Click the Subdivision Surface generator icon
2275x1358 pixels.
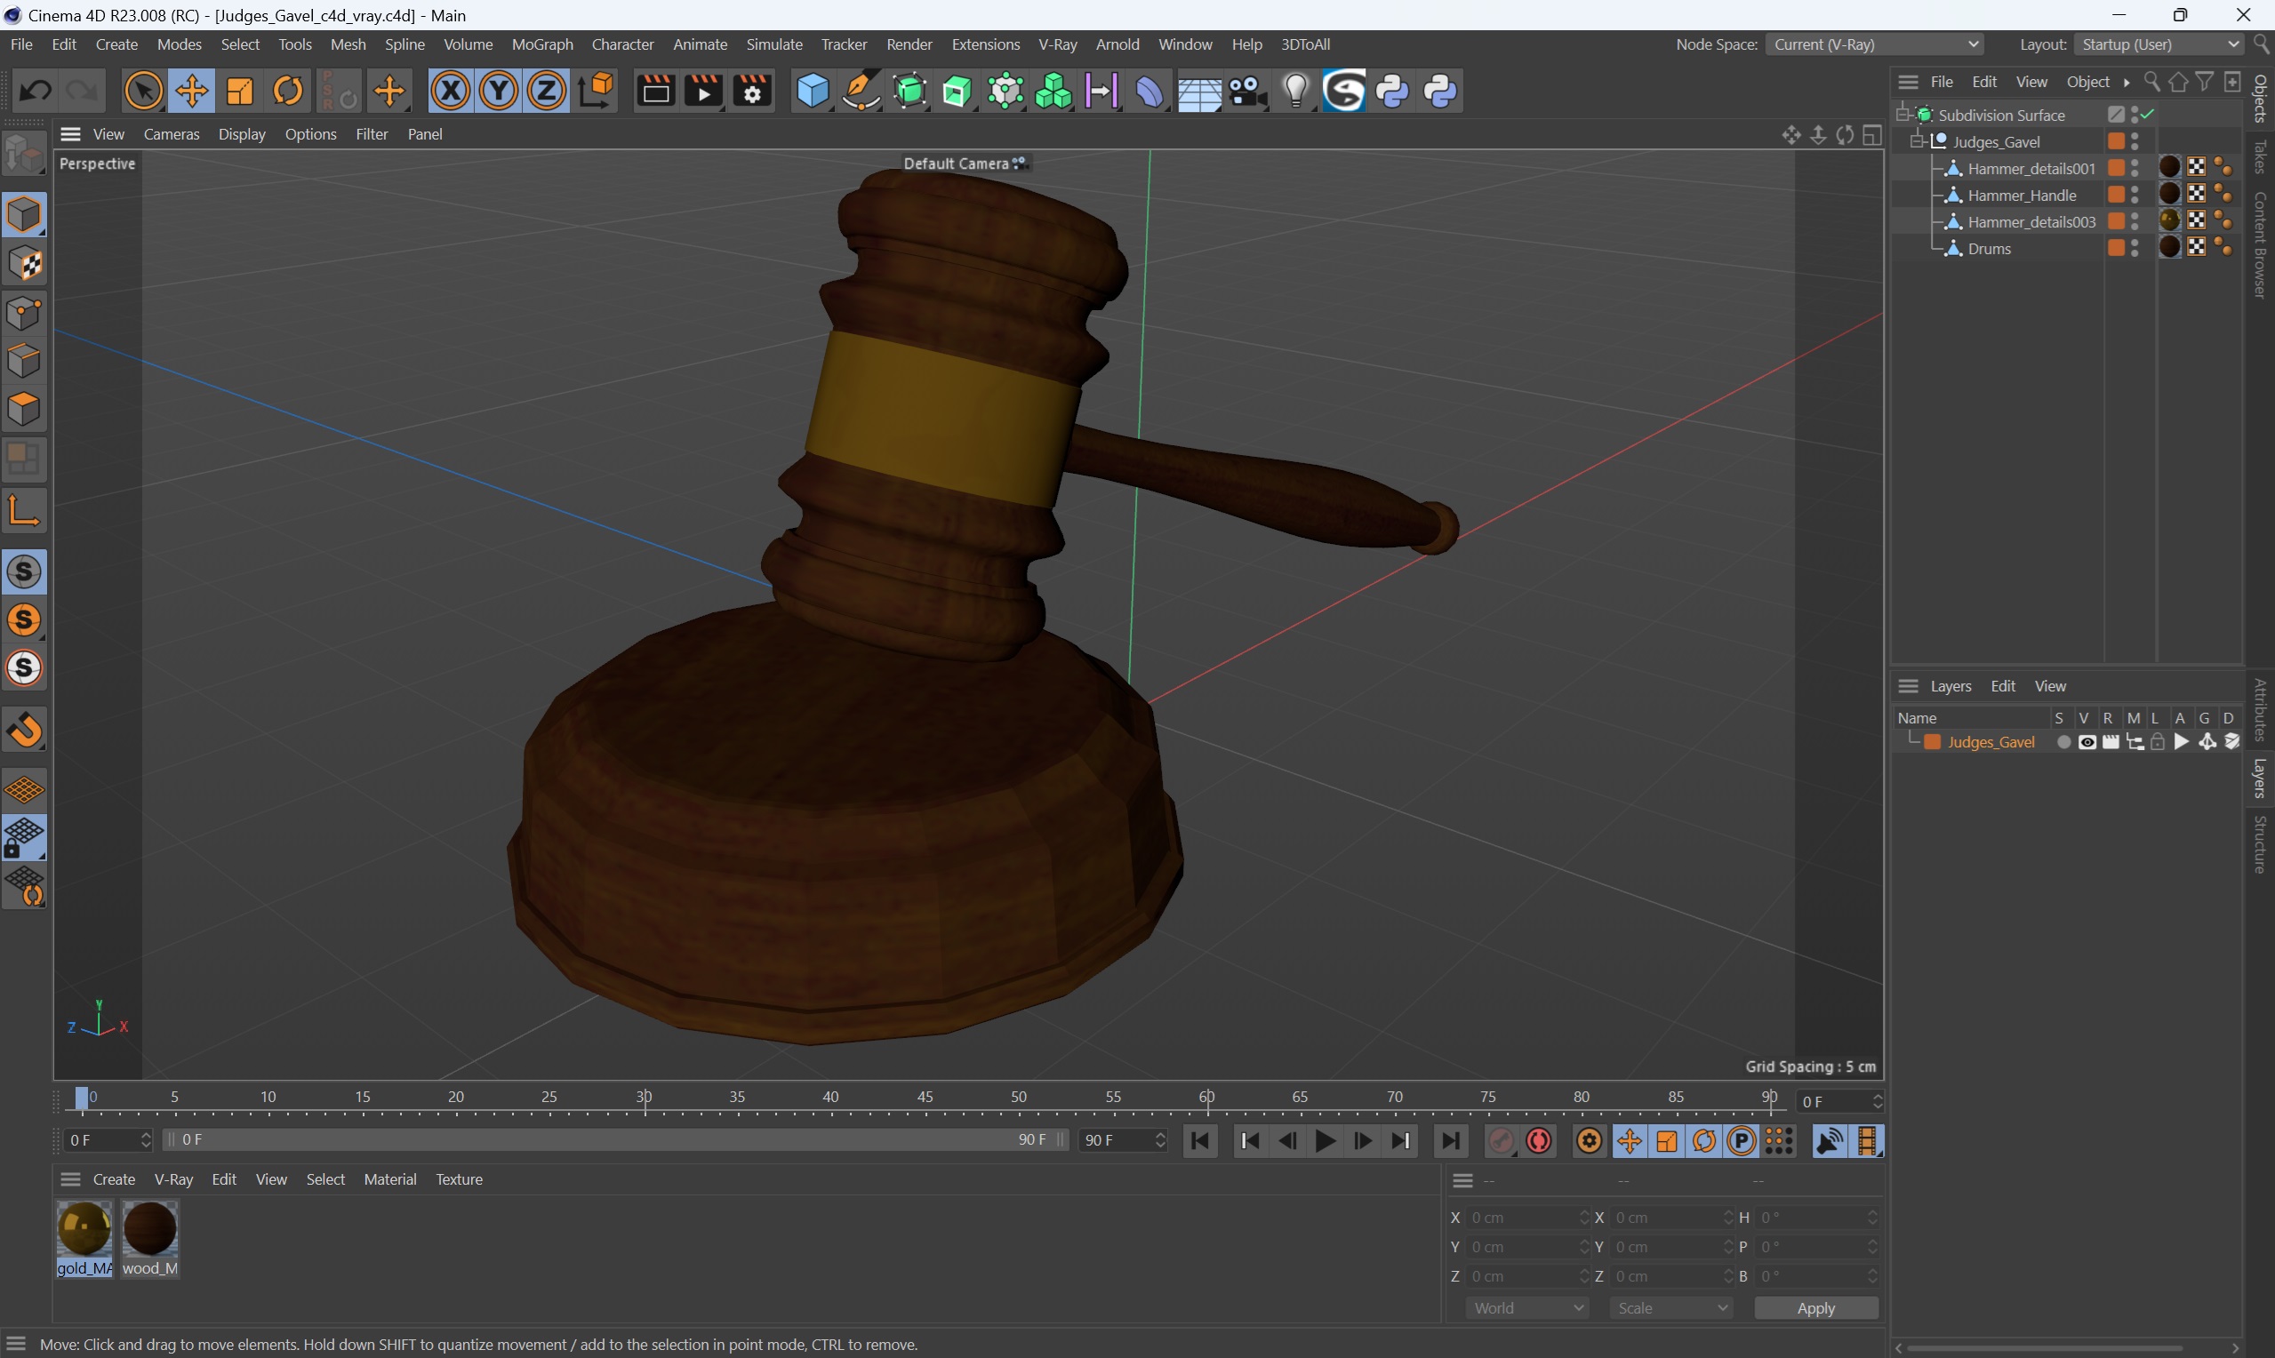click(909, 91)
